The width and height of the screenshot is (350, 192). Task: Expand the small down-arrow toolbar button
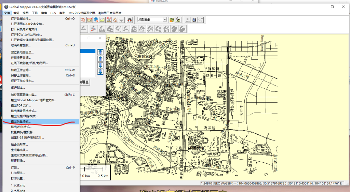coord(121,20)
